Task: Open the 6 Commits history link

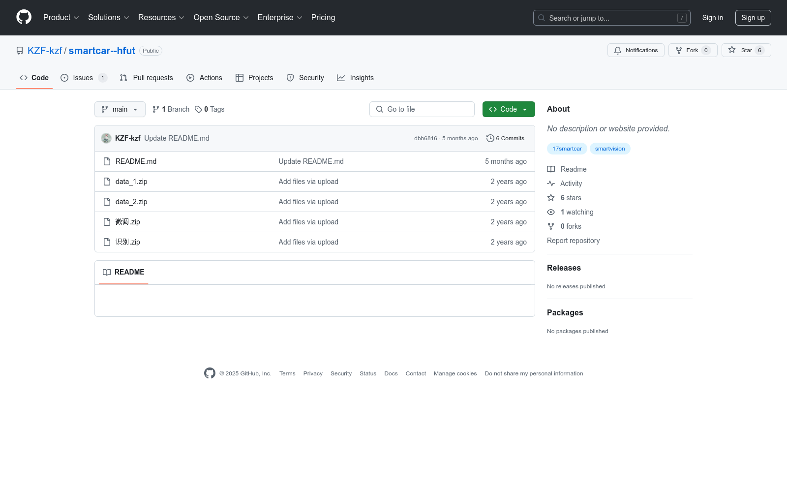Action: [x=505, y=138]
